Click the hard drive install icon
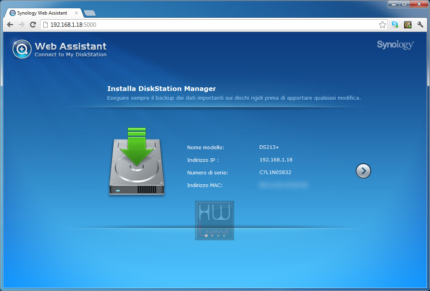Image resolution: width=430 pixels, height=291 pixels. 137,161
